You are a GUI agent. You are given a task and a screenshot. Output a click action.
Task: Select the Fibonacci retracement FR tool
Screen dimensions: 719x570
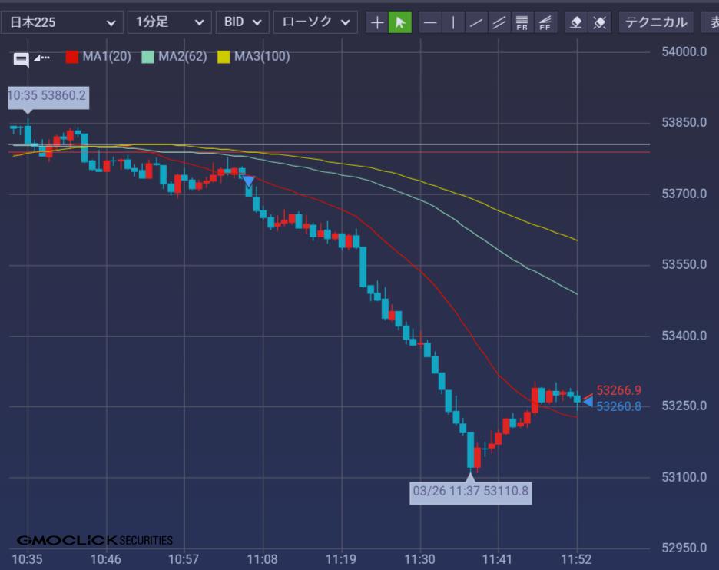point(522,22)
